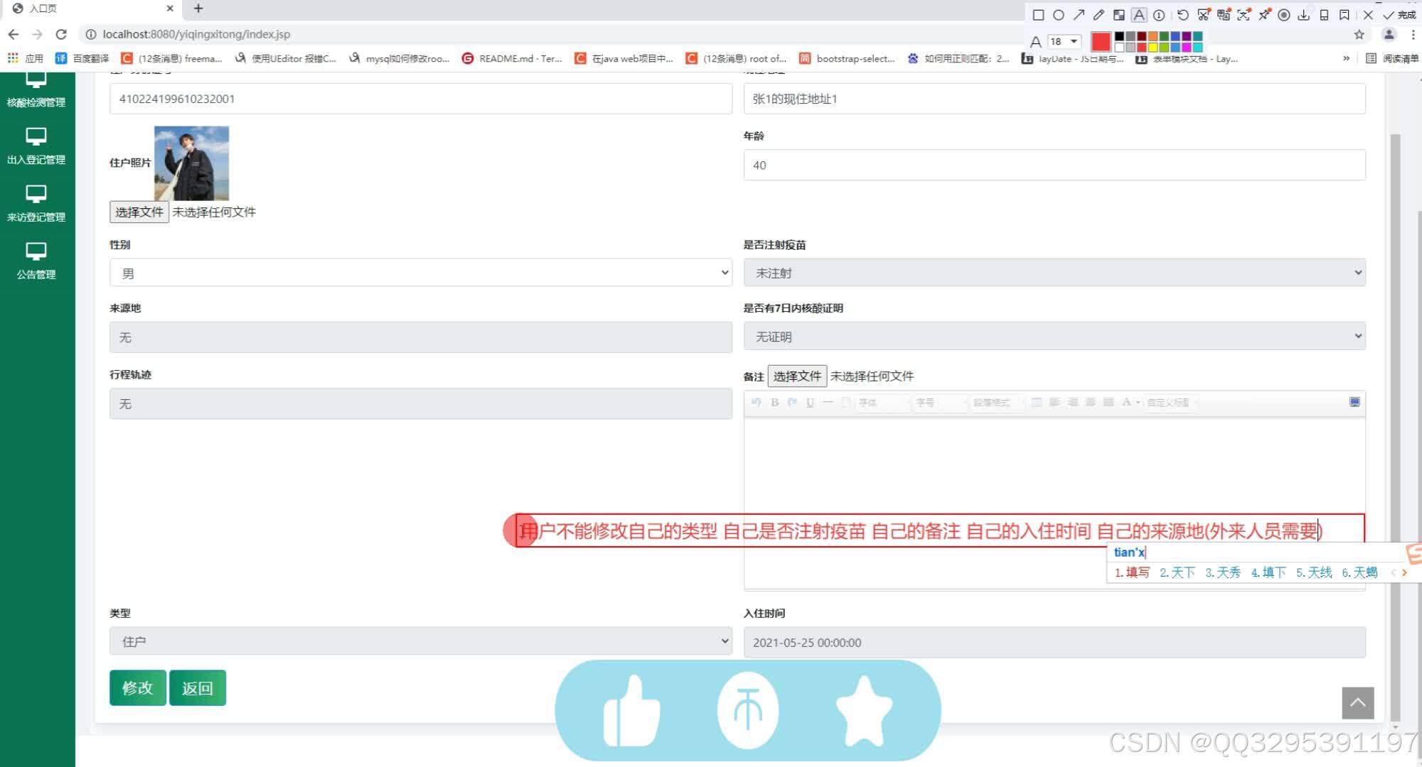
Task: Open 来访登记管理 in the sidebar
Action: 36,204
